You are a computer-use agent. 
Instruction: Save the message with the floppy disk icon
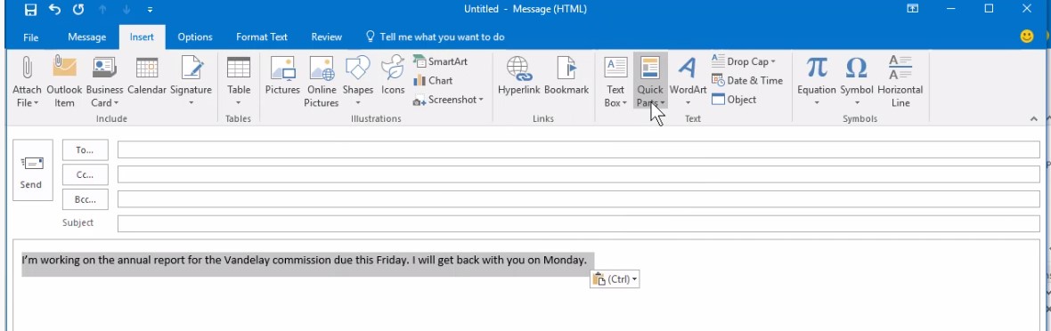tap(31, 10)
